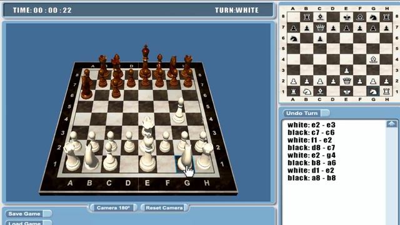Screen dimensions: 400x225
Task: Click black king on E8 in 2D minimap
Action: coord(346,17)
